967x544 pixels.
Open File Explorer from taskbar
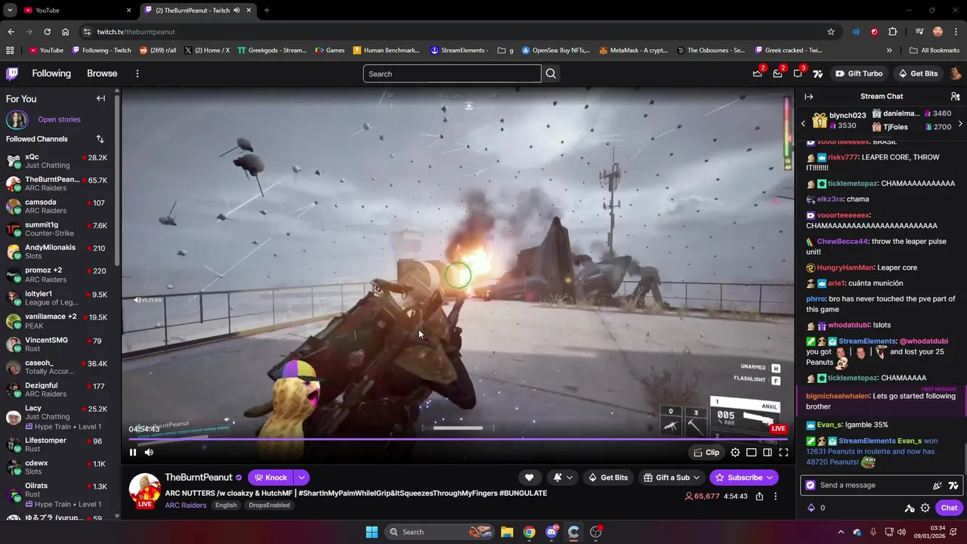[x=507, y=532]
